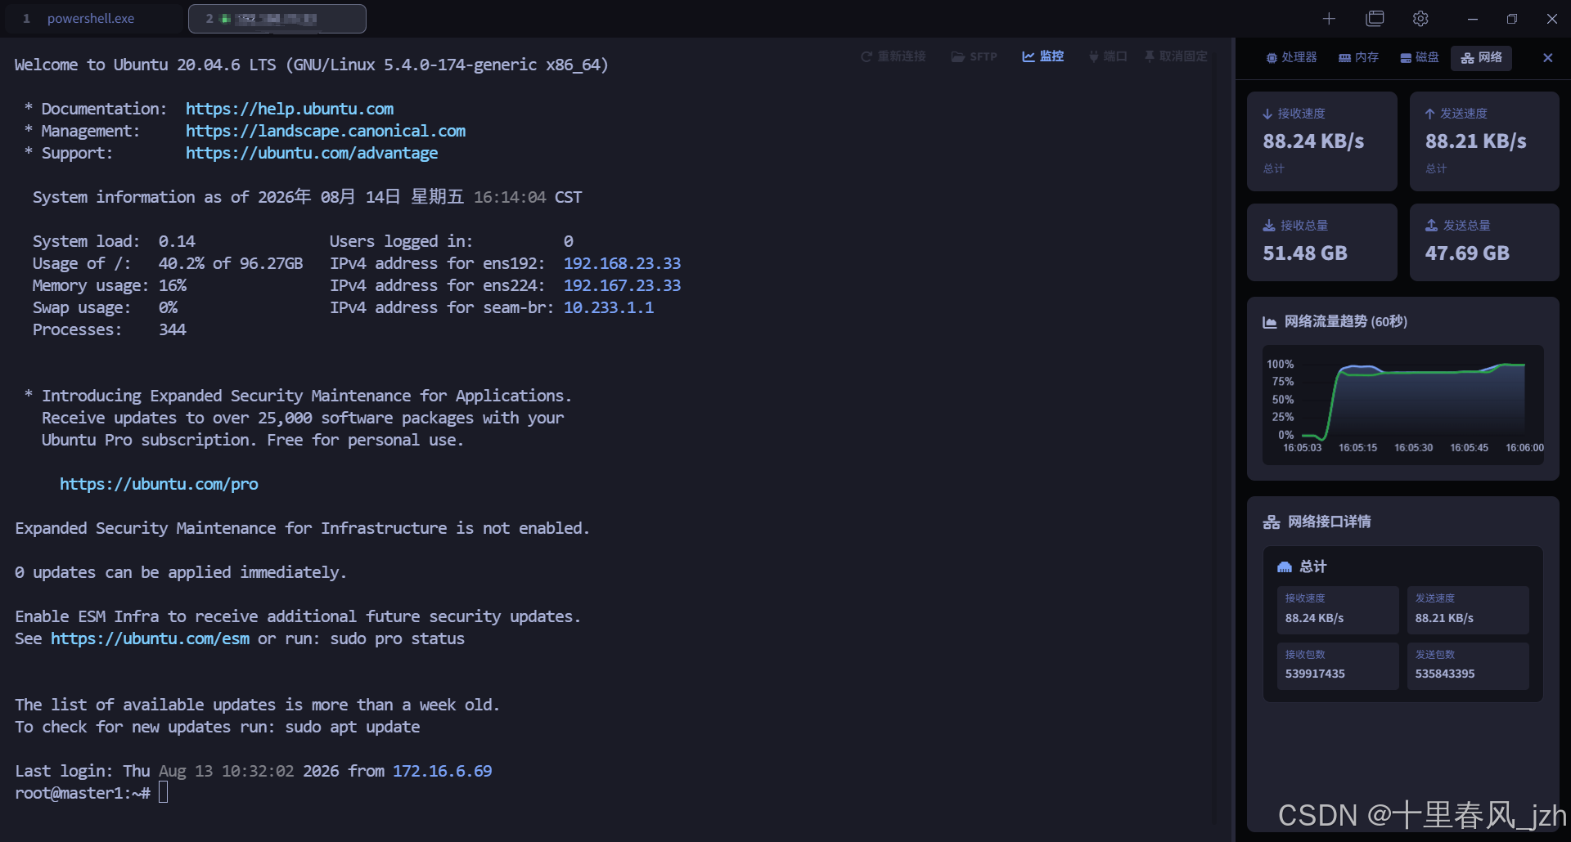Screen dimensions: 1571x842
Task: Open the 端口 port forwarding button
Action: click(x=1108, y=56)
